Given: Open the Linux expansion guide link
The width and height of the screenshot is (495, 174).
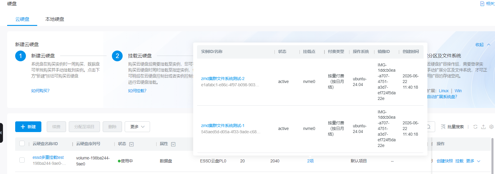Looking at the screenshot, I should pos(444,91).
